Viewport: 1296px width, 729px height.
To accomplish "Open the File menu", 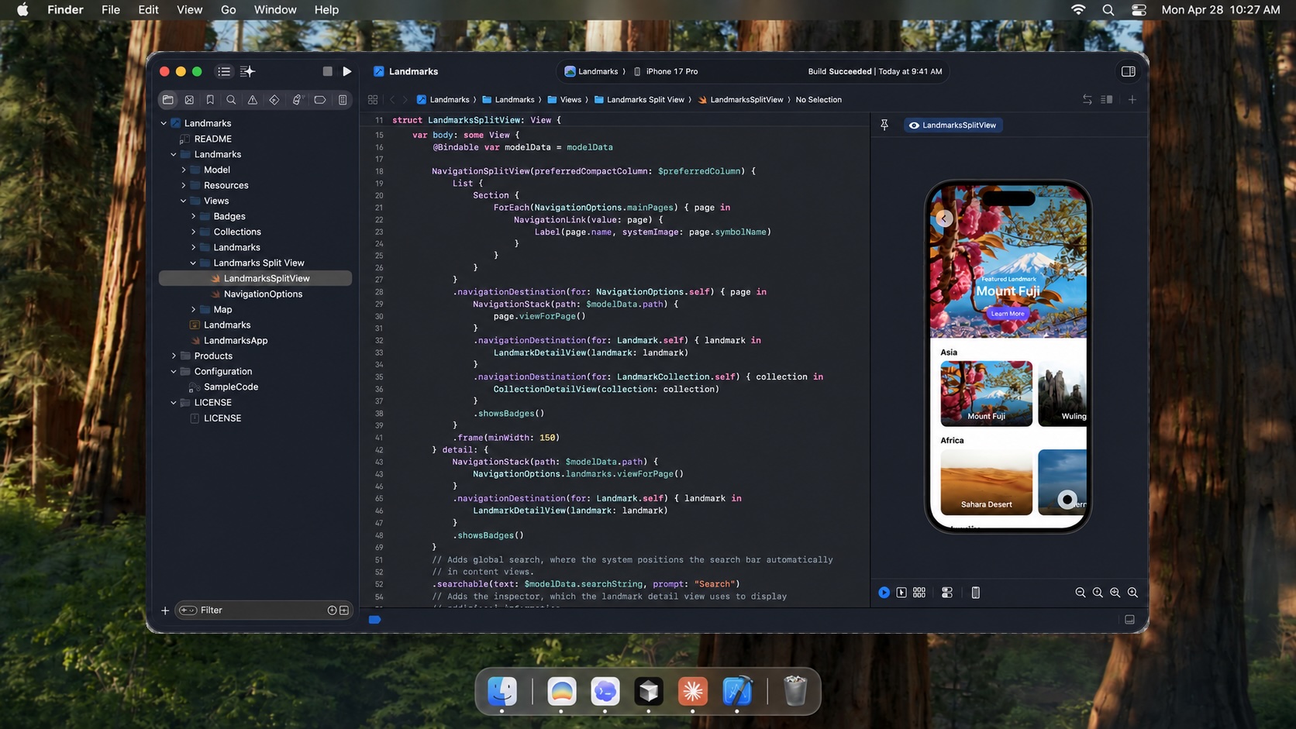I will 111,9.
